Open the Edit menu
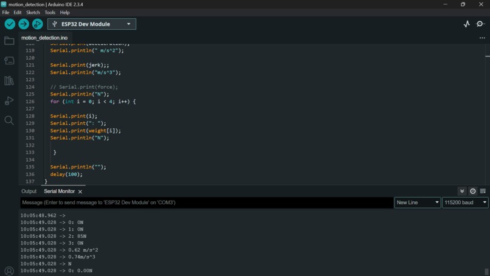Image resolution: width=490 pixels, height=276 pixels. pyautogui.click(x=18, y=13)
